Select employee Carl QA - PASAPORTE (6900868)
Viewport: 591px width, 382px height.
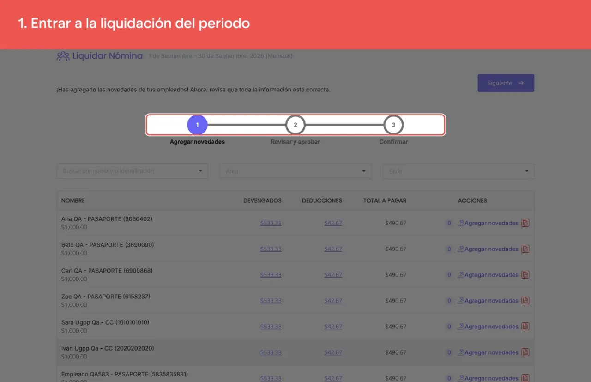[x=107, y=271]
